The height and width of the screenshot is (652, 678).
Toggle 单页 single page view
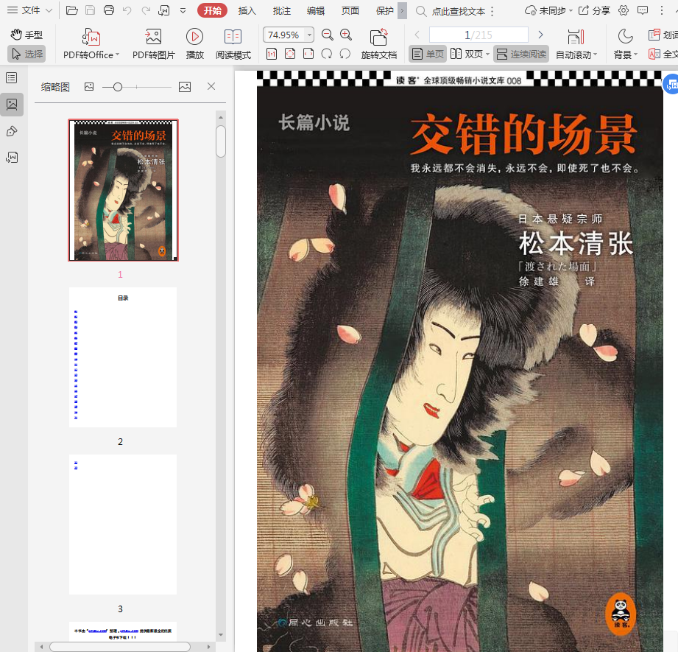tap(428, 54)
